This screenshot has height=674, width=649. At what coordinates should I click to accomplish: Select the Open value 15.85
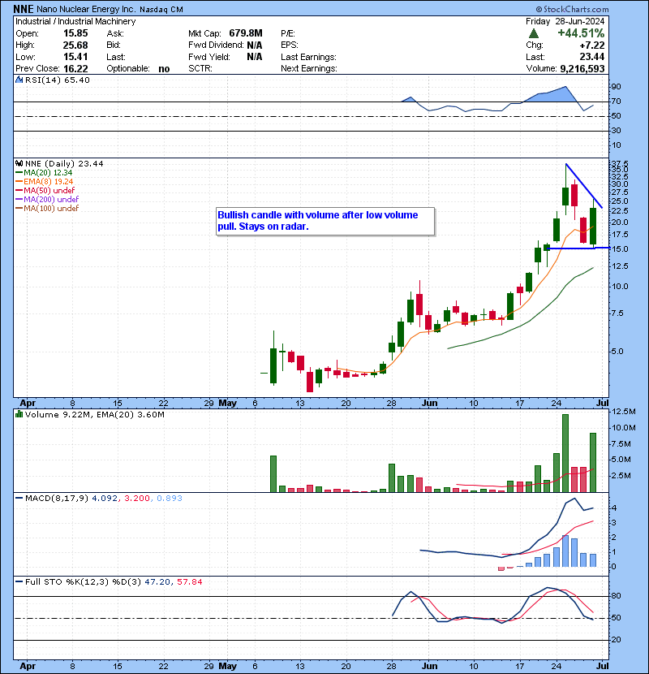pos(75,33)
